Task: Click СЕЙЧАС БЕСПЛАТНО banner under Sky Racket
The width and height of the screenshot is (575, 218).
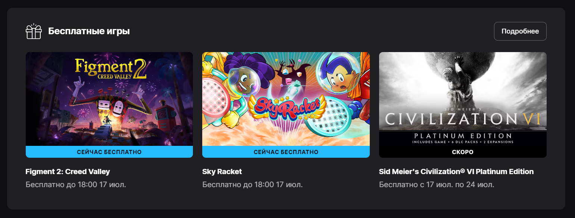Action: click(x=286, y=152)
